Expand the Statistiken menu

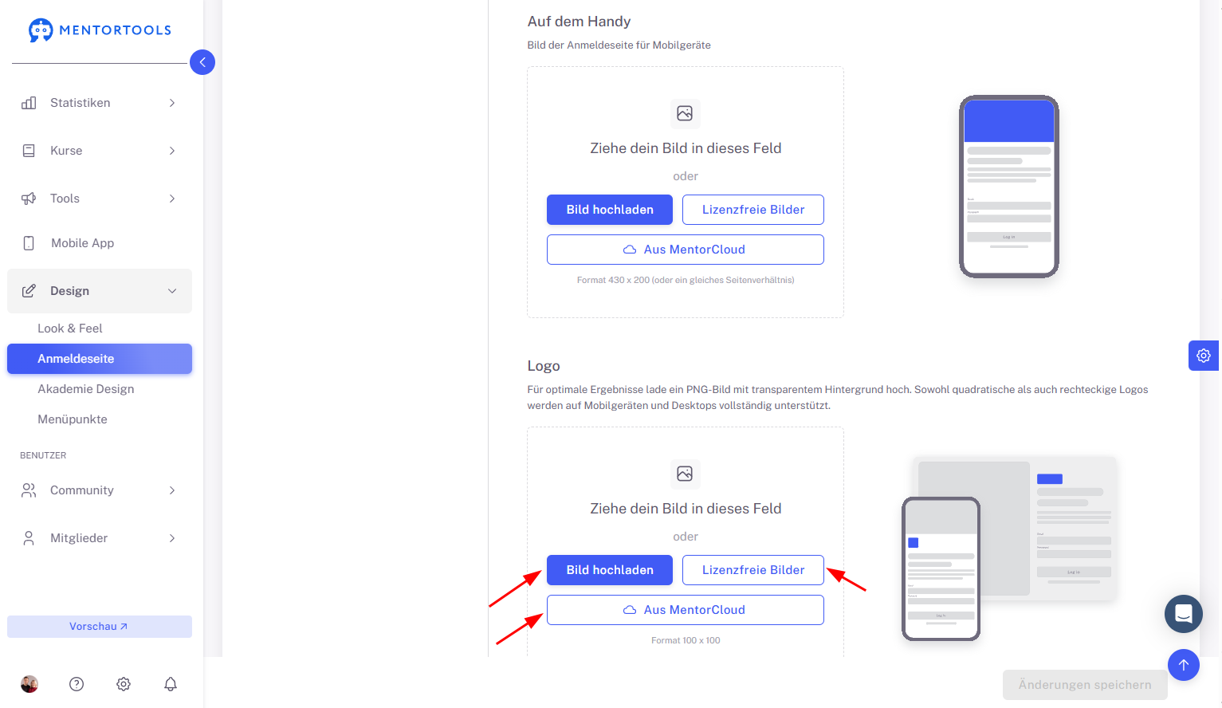tap(100, 103)
